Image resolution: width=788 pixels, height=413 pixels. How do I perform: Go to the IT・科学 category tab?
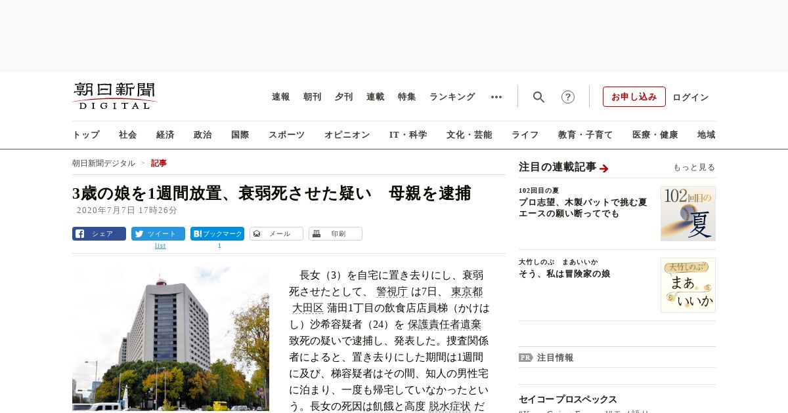click(408, 135)
